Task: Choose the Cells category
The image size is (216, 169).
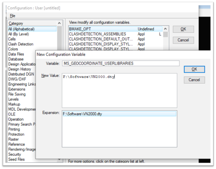Action: tap(12, 39)
